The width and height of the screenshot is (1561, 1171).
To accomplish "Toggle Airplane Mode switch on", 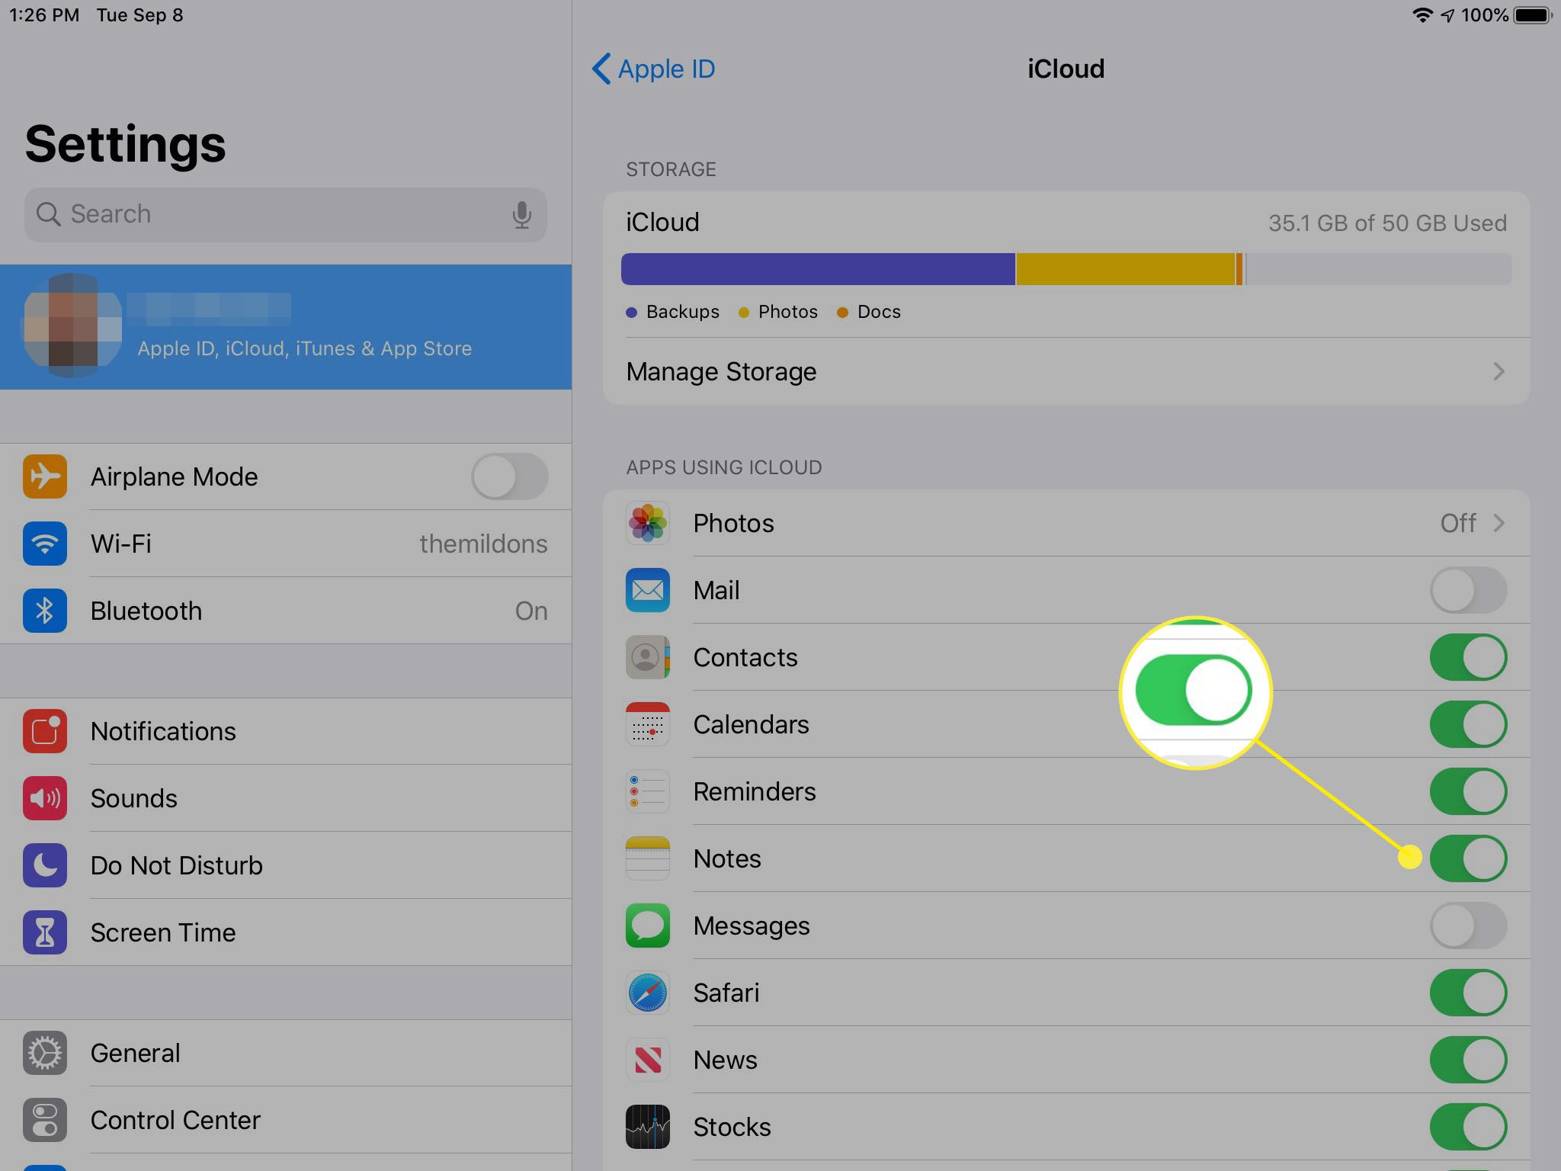I will click(x=510, y=476).
